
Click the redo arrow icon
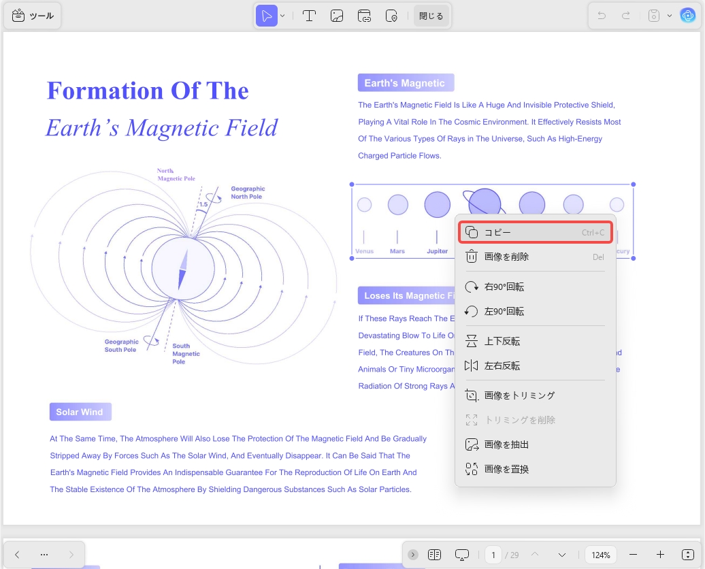click(625, 16)
